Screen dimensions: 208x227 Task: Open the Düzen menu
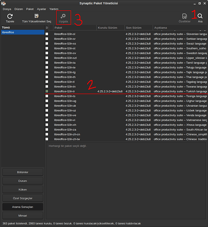[x=19, y=9]
